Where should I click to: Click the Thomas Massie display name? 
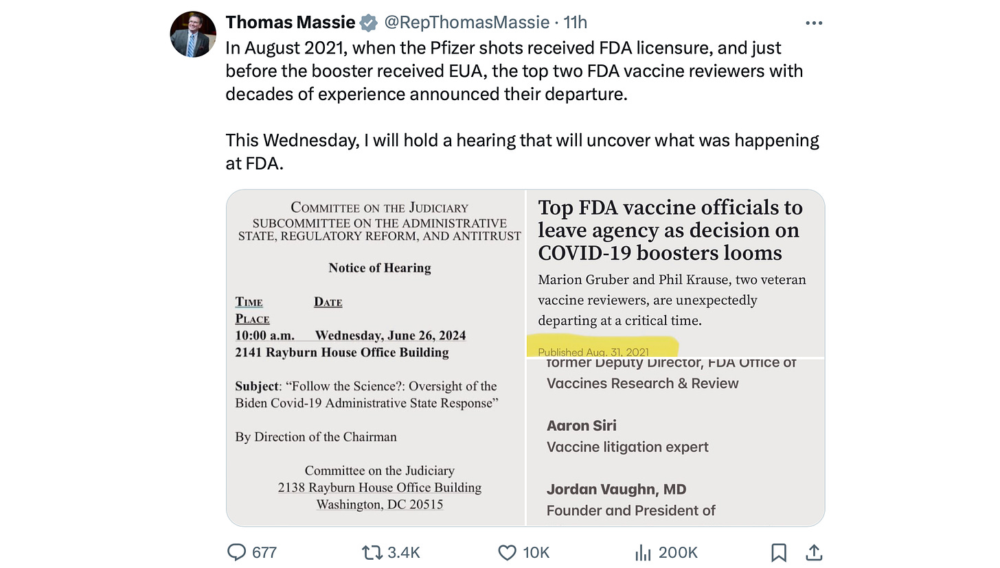tap(290, 22)
